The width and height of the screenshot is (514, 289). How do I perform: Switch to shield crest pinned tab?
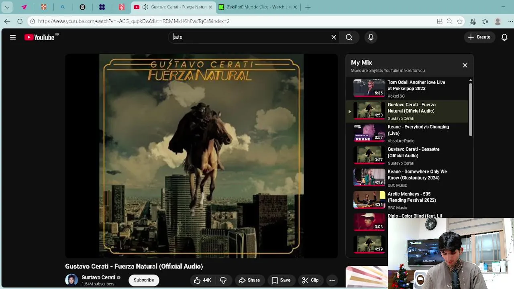click(44, 7)
